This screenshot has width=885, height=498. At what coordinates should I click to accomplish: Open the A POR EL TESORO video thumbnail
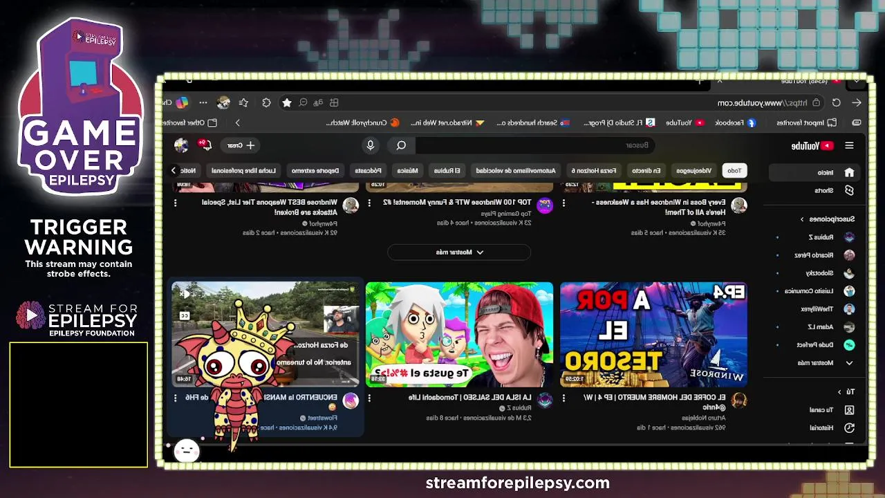653,334
